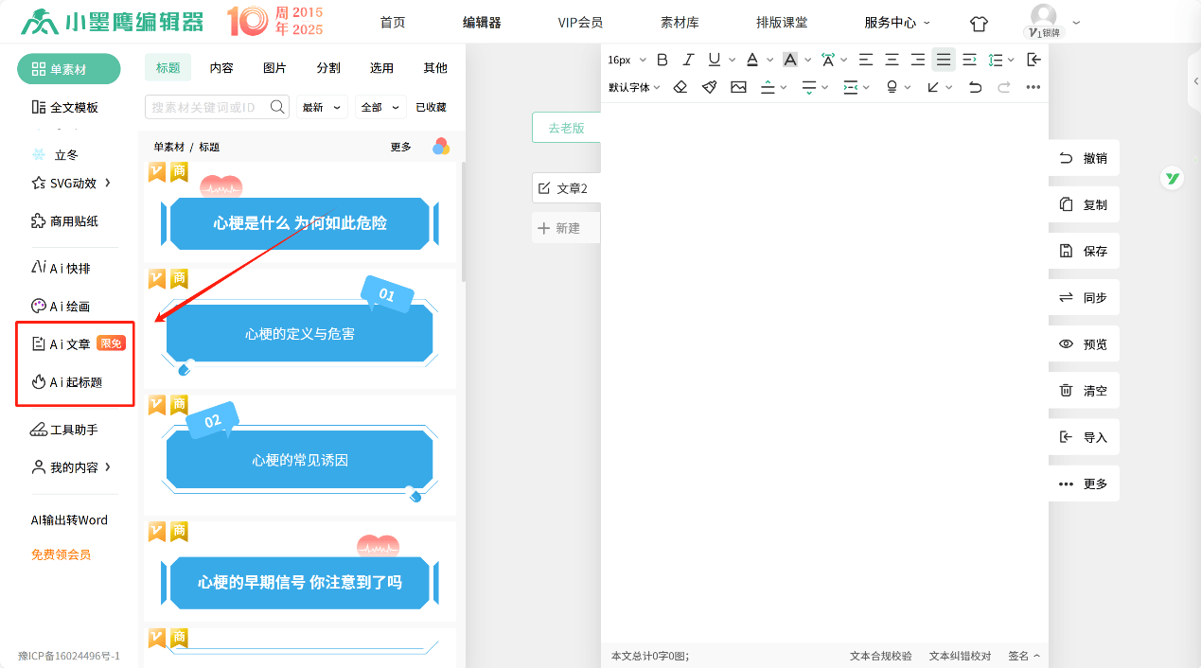Toggle italic formatting in the editor toolbar
The image size is (1201, 668).
[688, 60]
